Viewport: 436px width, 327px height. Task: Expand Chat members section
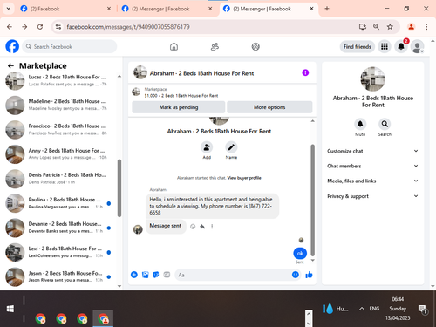click(x=372, y=166)
